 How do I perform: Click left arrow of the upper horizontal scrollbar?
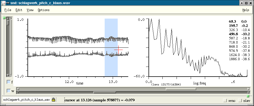point(18,89)
